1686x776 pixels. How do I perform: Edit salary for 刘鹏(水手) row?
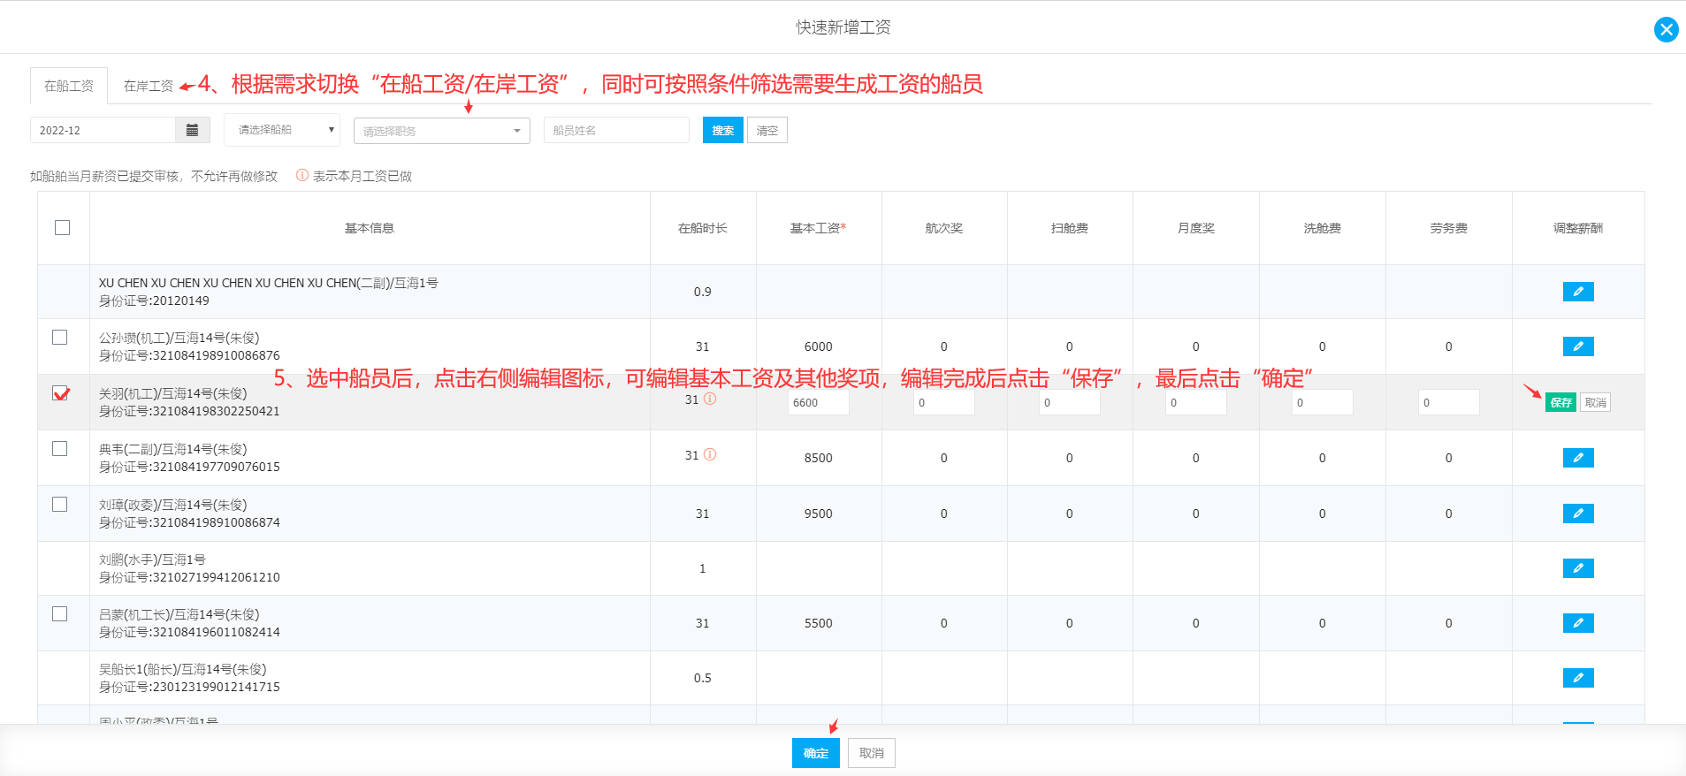pos(1577,568)
